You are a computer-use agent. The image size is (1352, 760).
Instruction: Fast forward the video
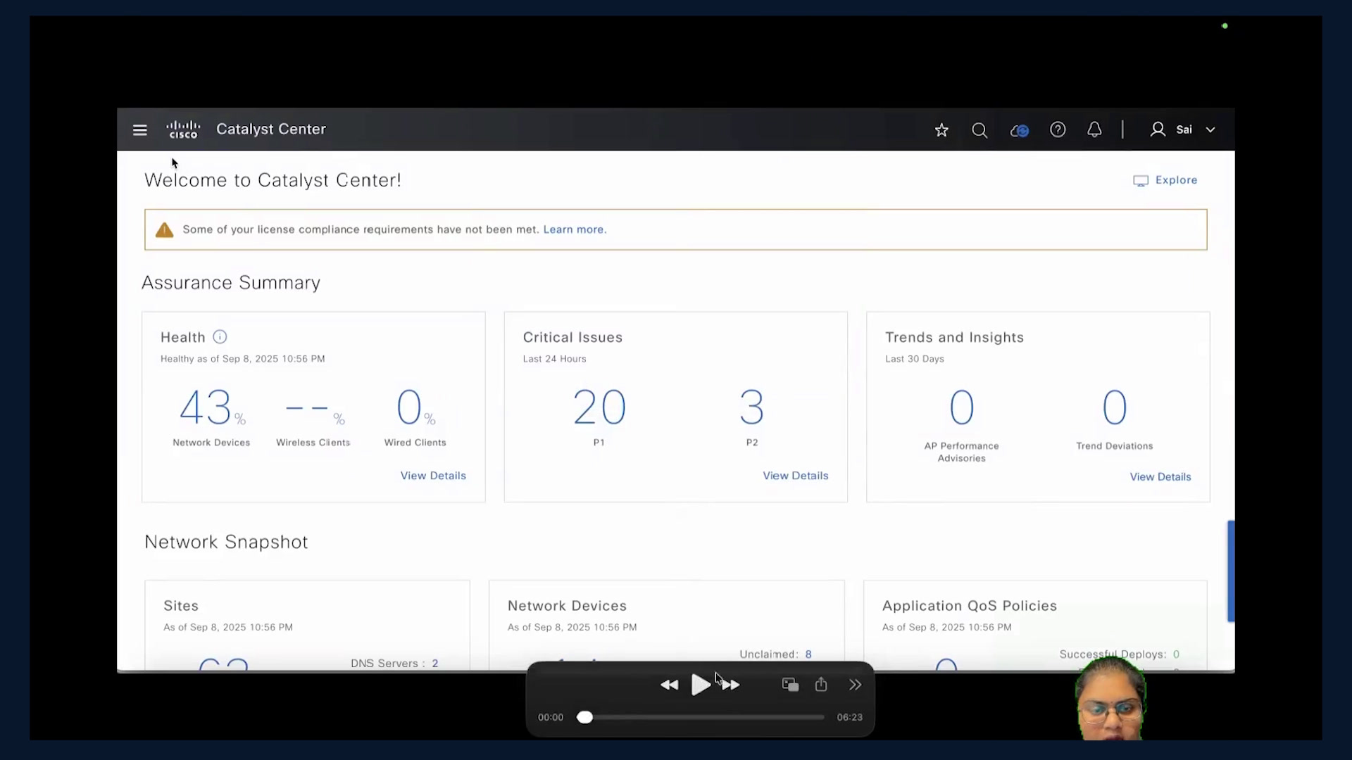coord(732,685)
